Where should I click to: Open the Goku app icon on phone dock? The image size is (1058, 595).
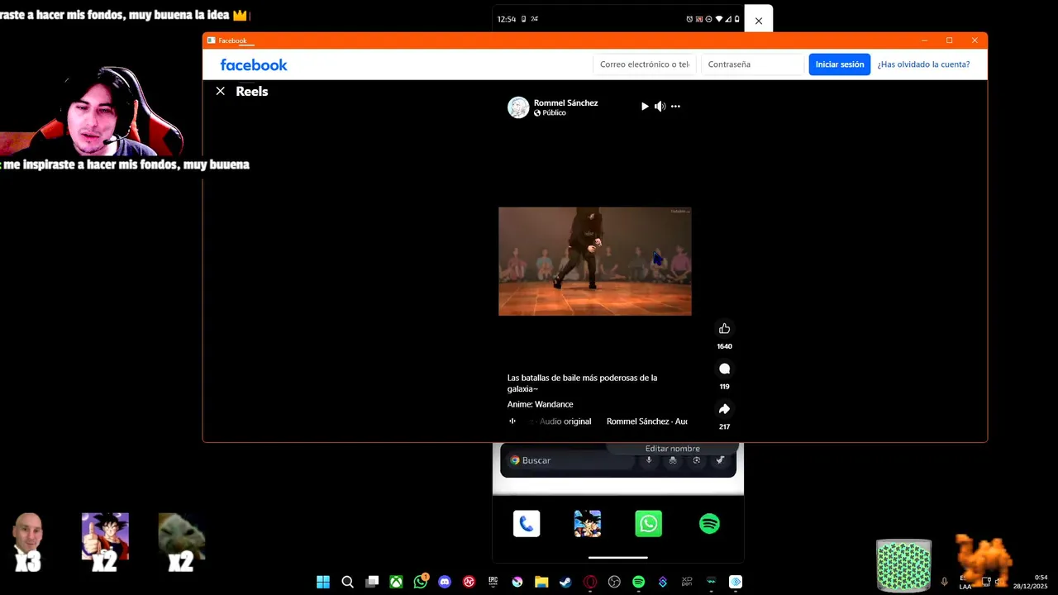coord(588,524)
